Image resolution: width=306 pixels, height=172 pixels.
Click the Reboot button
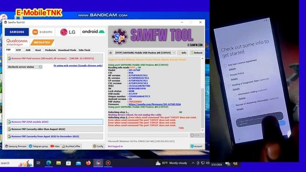pyautogui.click(x=197, y=53)
